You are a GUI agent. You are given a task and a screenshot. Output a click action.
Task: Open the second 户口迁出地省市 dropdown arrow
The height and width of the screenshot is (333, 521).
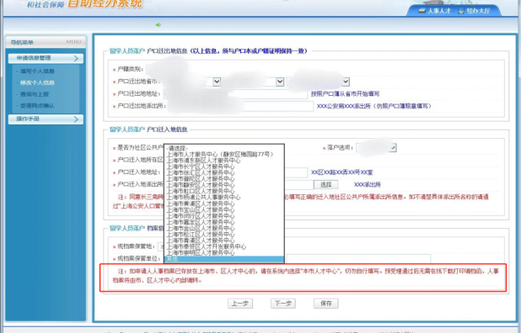click(x=280, y=82)
